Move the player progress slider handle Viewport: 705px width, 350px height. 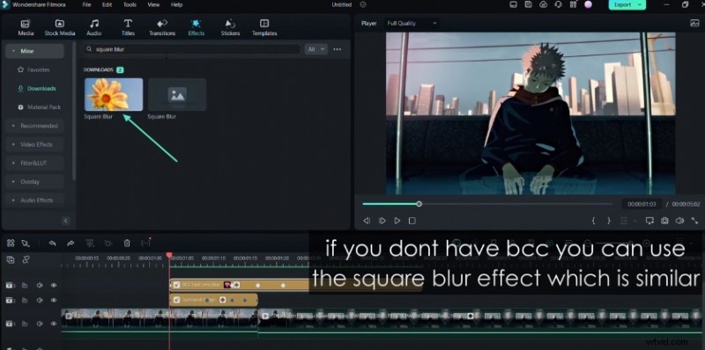coord(419,204)
